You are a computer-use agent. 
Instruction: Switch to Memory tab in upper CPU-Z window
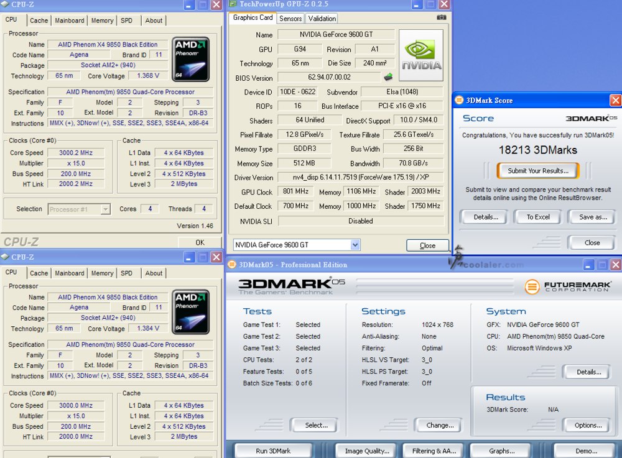tap(103, 21)
